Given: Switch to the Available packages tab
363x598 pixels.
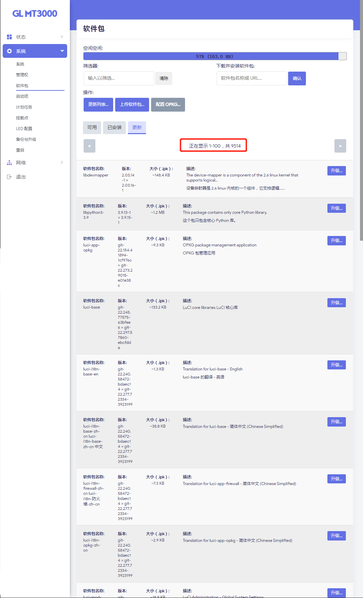Looking at the screenshot, I should [x=92, y=128].
